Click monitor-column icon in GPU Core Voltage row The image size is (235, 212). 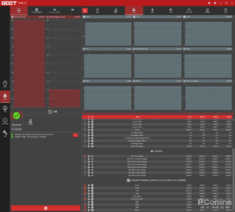coord(92,156)
